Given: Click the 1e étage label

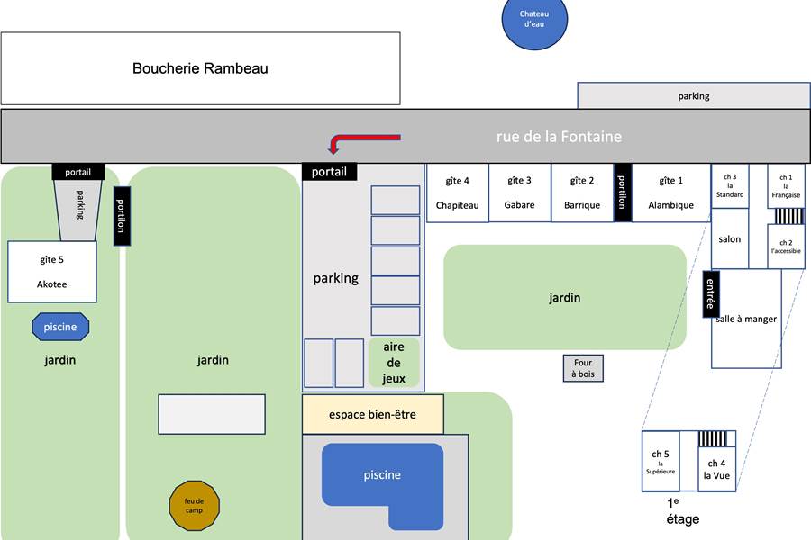Looking at the screenshot, I should coord(683,510).
